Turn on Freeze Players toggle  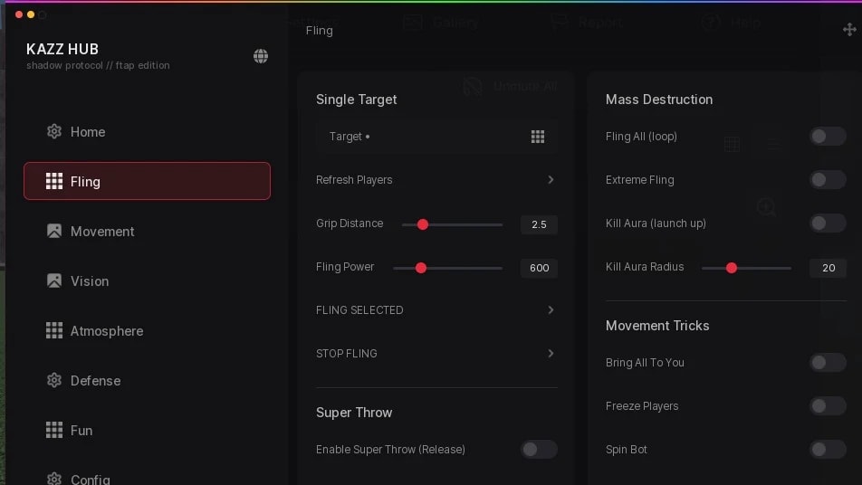point(828,406)
